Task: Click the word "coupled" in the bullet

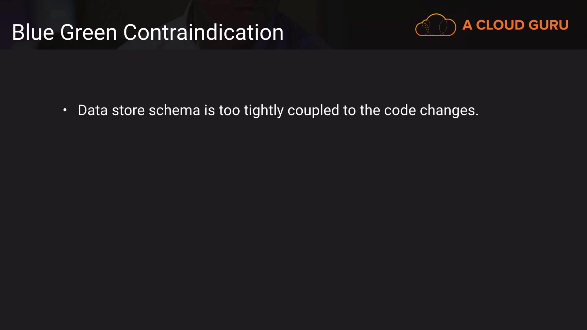Action: click(313, 110)
